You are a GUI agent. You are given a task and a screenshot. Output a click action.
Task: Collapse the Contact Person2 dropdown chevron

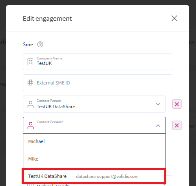coord(158,126)
